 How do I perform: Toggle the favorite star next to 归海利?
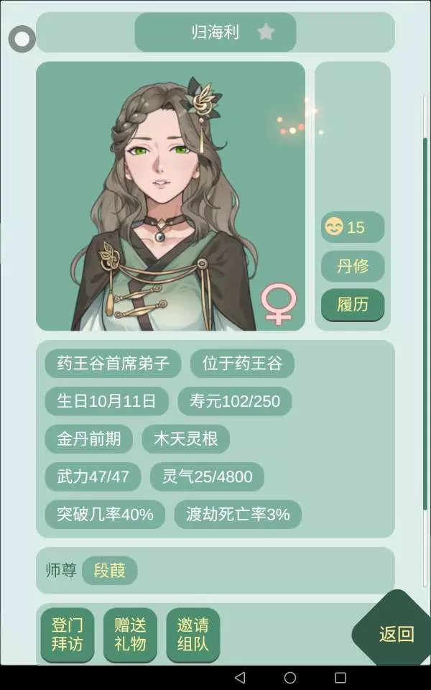point(266,32)
